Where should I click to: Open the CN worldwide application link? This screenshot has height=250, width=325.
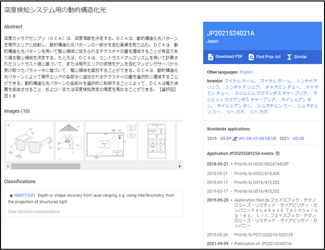pyautogui.click(x=248, y=139)
